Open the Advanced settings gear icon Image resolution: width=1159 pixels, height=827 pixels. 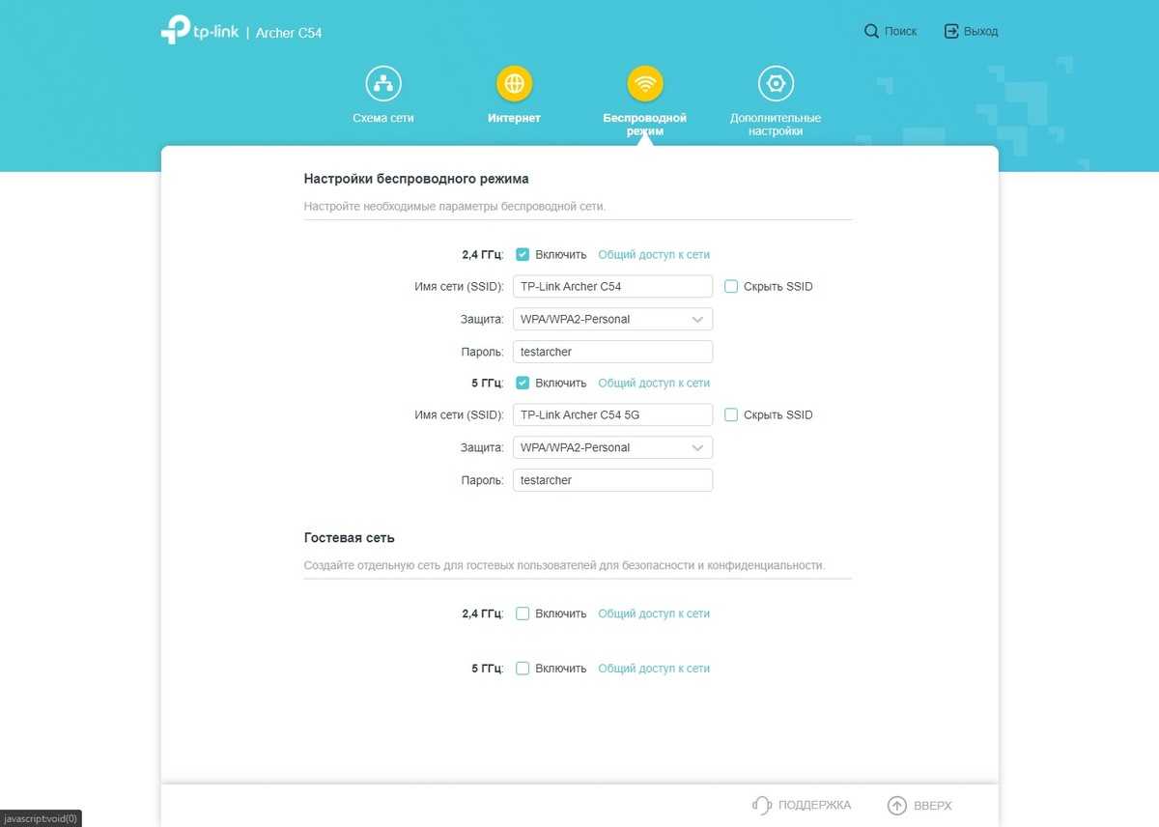pos(775,84)
